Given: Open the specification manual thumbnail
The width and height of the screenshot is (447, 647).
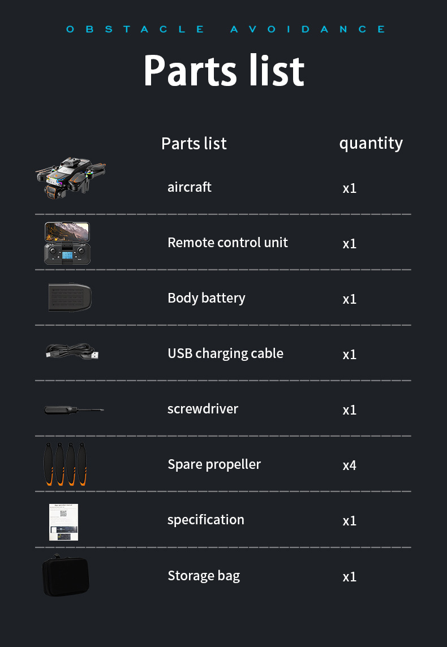Looking at the screenshot, I should point(63,521).
